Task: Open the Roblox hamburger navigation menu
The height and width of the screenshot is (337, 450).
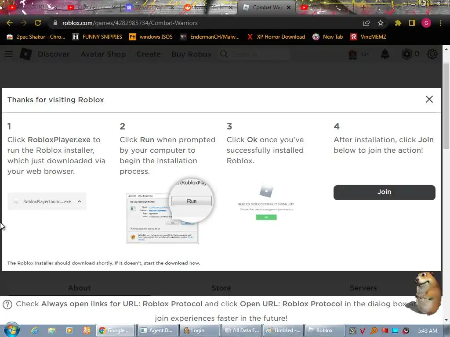Action: tap(9, 54)
